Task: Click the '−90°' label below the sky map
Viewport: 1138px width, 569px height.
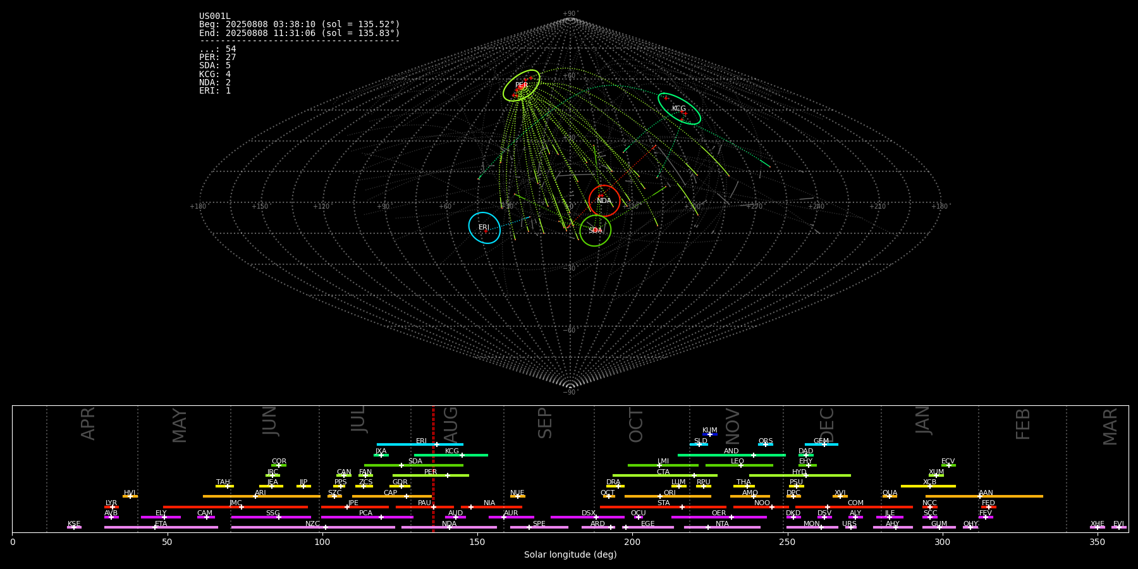Action: 570,393
